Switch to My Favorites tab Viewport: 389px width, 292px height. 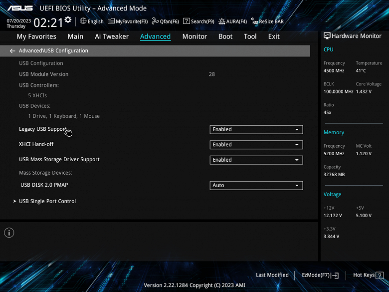[36, 36]
